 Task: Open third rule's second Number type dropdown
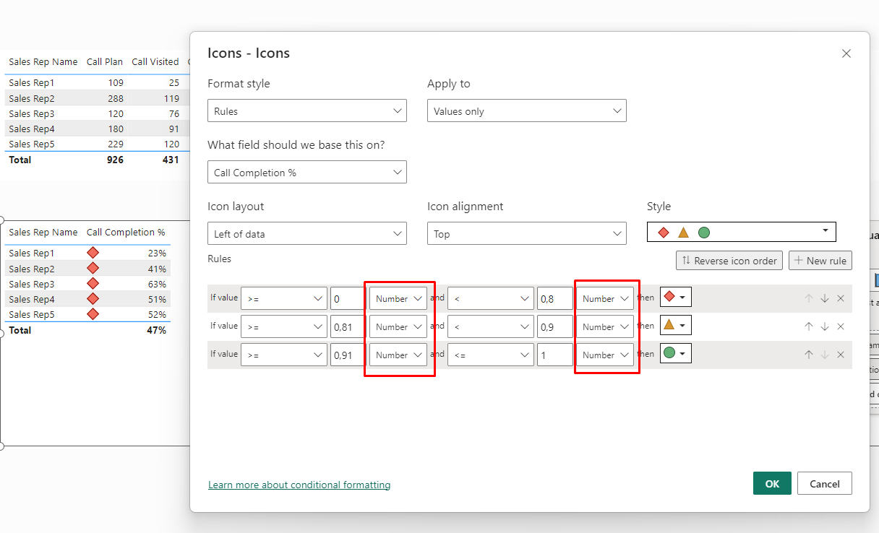click(x=605, y=355)
